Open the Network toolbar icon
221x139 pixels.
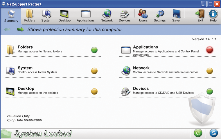point(107,16)
